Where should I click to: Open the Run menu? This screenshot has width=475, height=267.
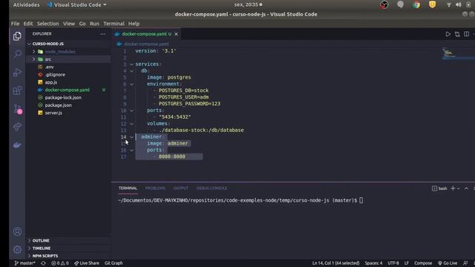[94, 24]
